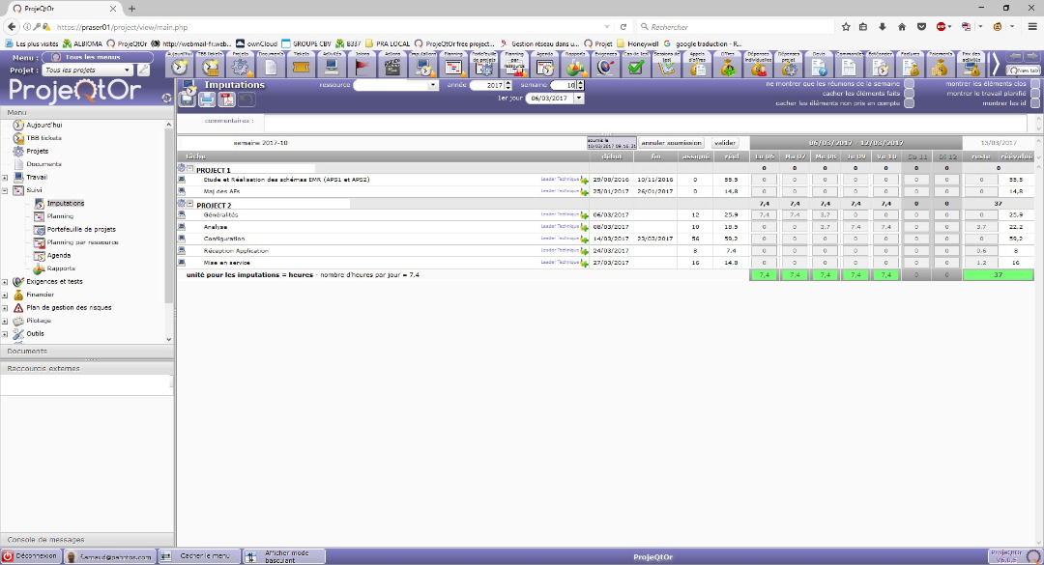1044x565 pixels.
Task: Expand the Financier menu group
Action: 5,295
